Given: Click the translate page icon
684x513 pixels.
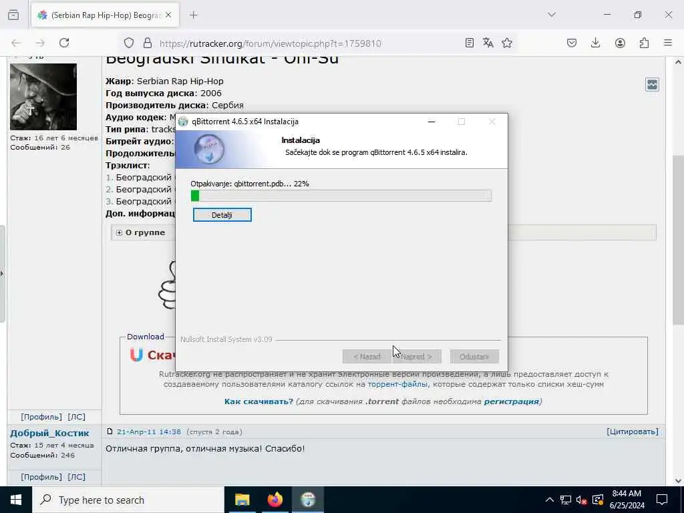Looking at the screenshot, I should (488, 43).
